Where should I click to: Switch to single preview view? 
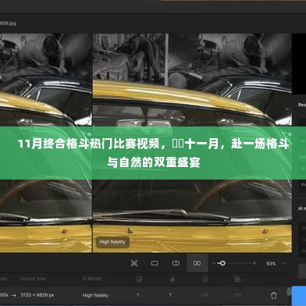pos(155,263)
